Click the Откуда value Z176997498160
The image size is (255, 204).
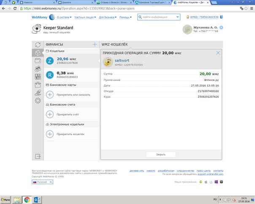(208, 91)
